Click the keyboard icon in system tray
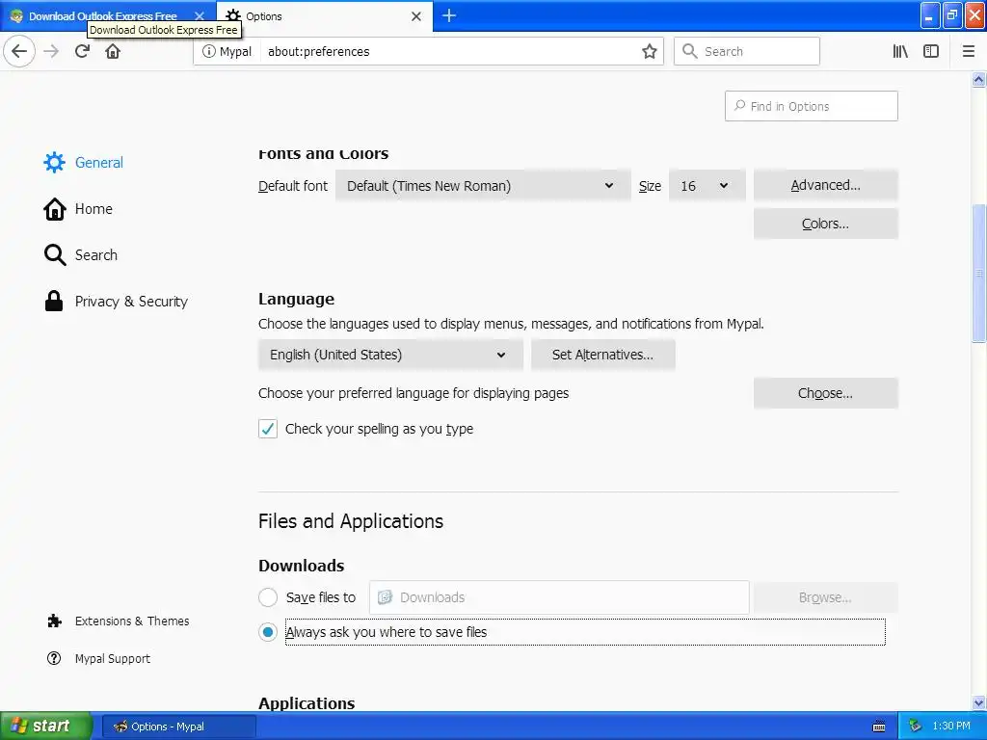The width and height of the screenshot is (987, 740). (x=879, y=727)
